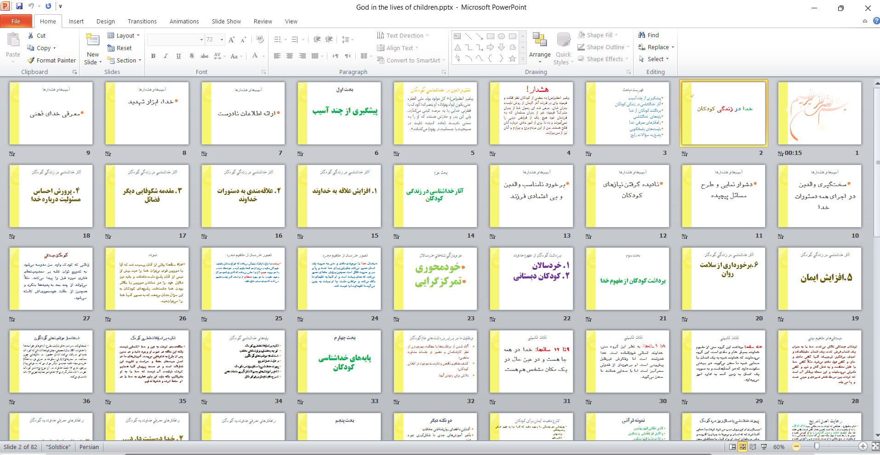Toggle Bold formatting

tap(154, 56)
